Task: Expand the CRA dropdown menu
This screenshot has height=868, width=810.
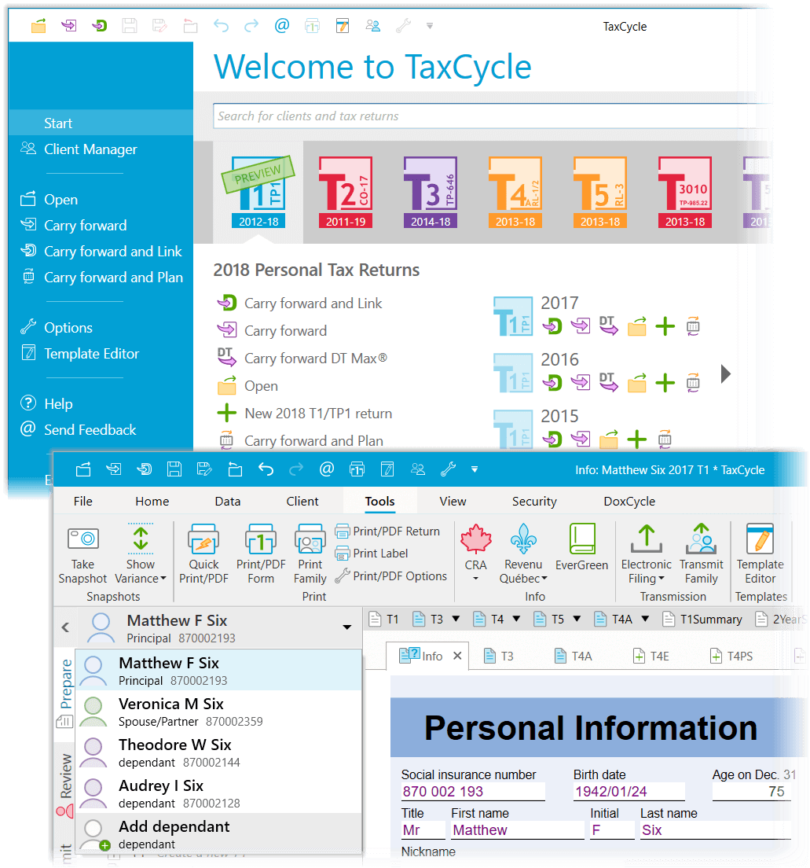Action: (476, 579)
